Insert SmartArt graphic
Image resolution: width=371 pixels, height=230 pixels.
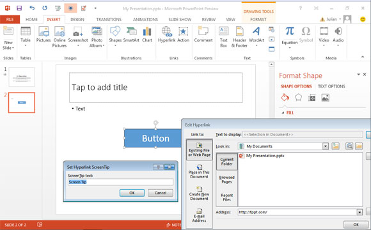(x=131, y=34)
